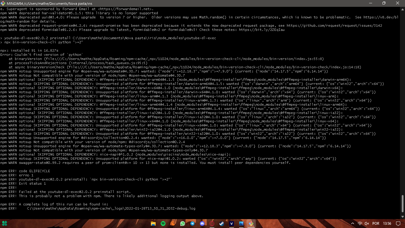Expand hidden system tray icons chevron

(x=353, y=223)
